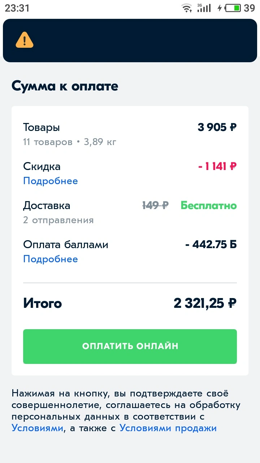Tap the 3G signal strength icon
This screenshot has width=260, height=463.
[x=204, y=8]
